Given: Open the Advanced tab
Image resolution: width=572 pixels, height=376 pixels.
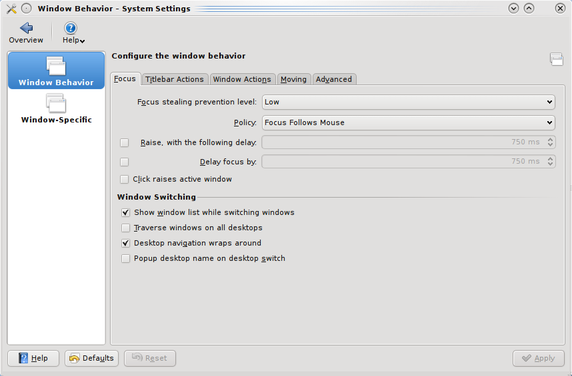Looking at the screenshot, I should (x=334, y=79).
